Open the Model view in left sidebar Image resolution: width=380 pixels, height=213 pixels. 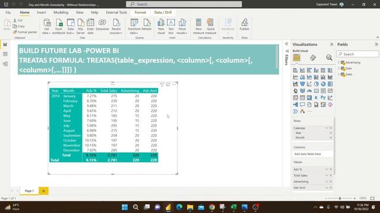pyautogui.click(x=5, y=64)
